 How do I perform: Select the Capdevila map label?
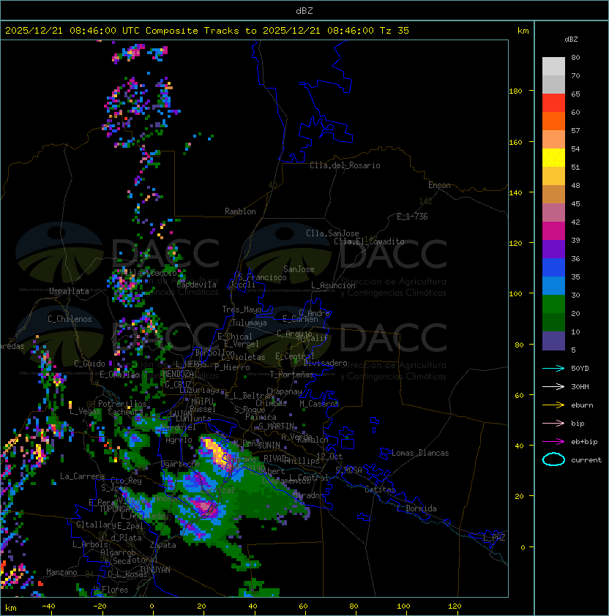tap(197, 285)
